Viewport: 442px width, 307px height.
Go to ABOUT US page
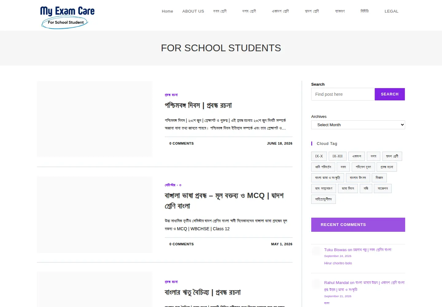click(193, 11)
